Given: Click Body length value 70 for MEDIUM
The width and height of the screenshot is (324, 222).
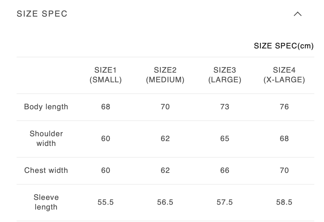Looking at the screenshot, I should 165,107.
